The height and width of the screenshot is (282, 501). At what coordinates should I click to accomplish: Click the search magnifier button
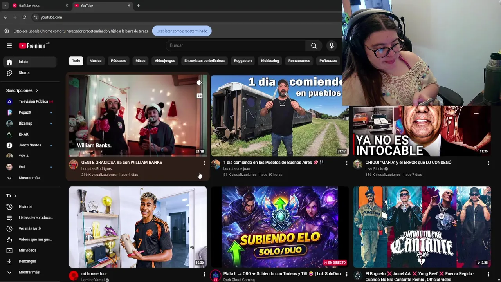point(314,45)
